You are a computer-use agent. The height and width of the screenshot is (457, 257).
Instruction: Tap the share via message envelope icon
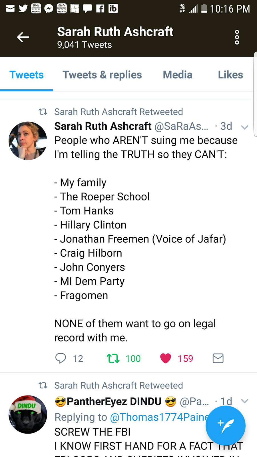(x=218, y=358)
